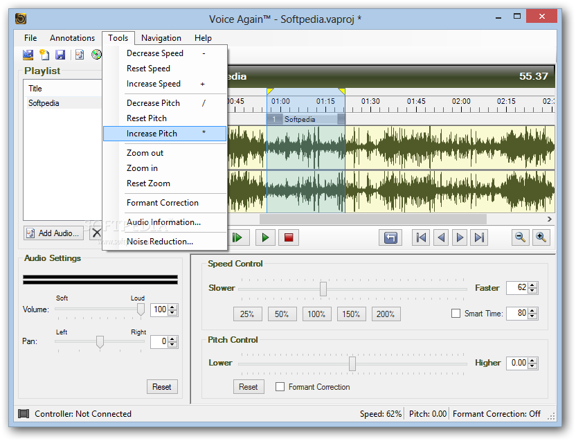This screenshot has width=576, height=441.
Task: Increase speed value 62 with up stepper
Action: point(532,285)
